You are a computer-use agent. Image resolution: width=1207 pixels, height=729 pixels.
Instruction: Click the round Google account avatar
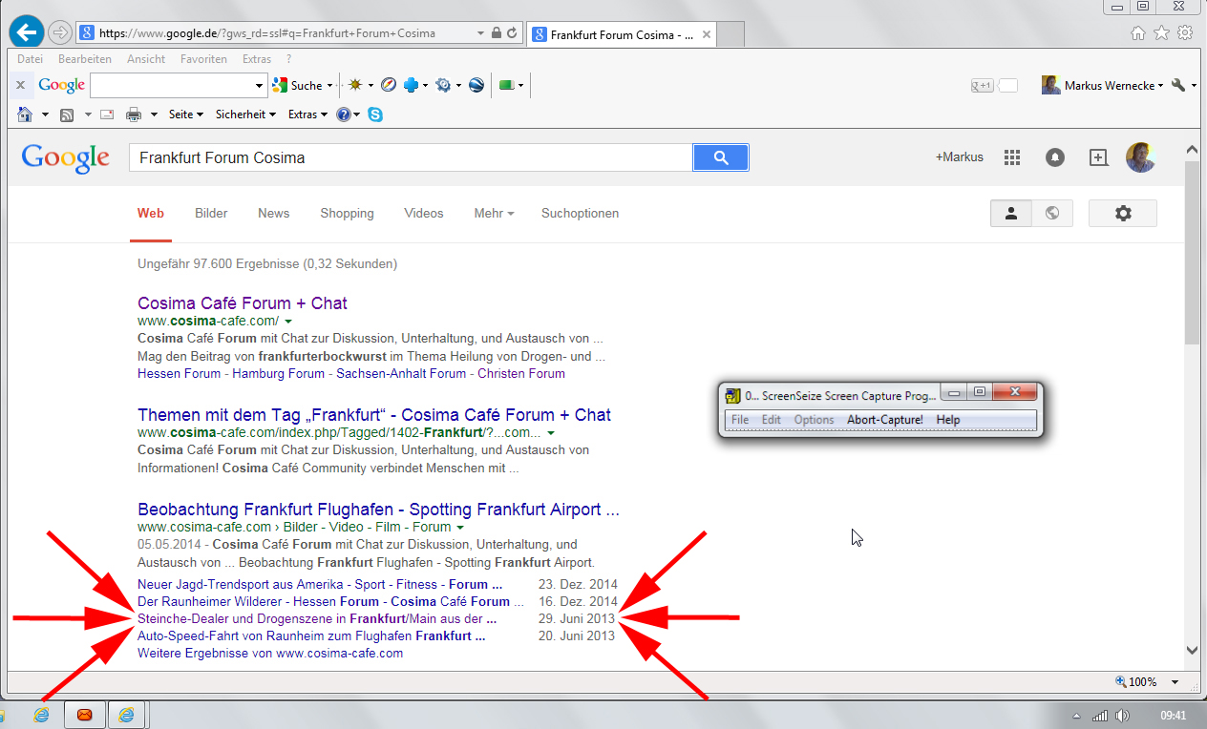click(x=1140, y=157)
